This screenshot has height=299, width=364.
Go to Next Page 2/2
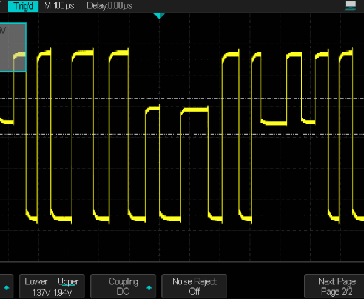(336, 286)
